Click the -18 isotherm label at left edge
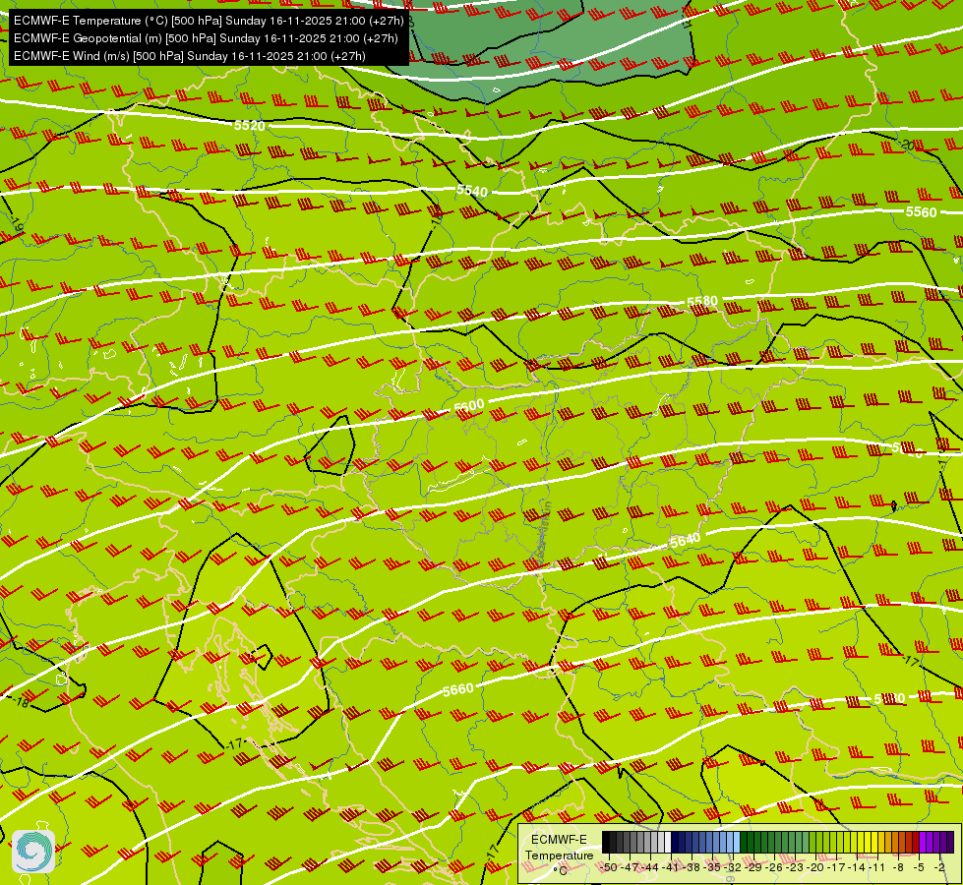963x885 pixels. [21, 701]
